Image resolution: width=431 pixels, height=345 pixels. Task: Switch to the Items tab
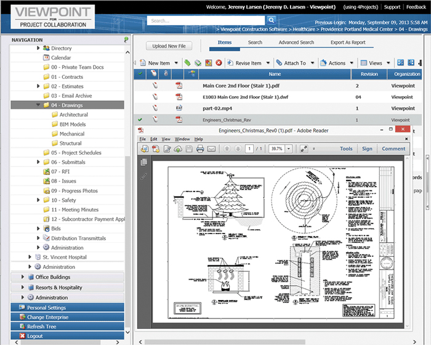tap(225, 43)
